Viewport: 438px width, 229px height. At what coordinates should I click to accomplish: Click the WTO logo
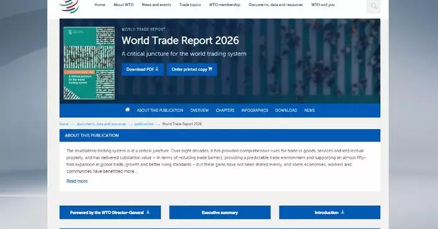pyautogui.click(x=69, y=6)
